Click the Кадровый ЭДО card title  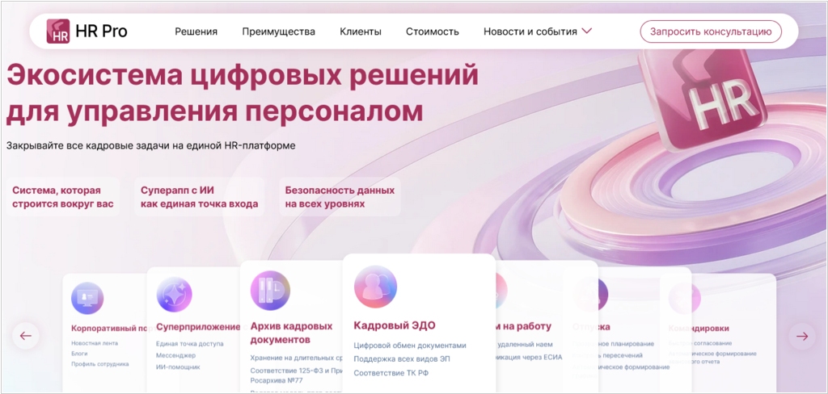click(395, 326)
